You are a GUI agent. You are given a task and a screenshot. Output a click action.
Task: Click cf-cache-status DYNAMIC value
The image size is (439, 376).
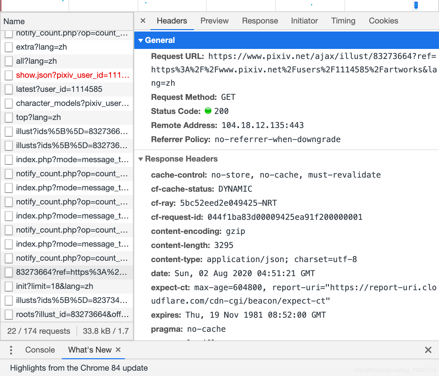coord(235,189)
